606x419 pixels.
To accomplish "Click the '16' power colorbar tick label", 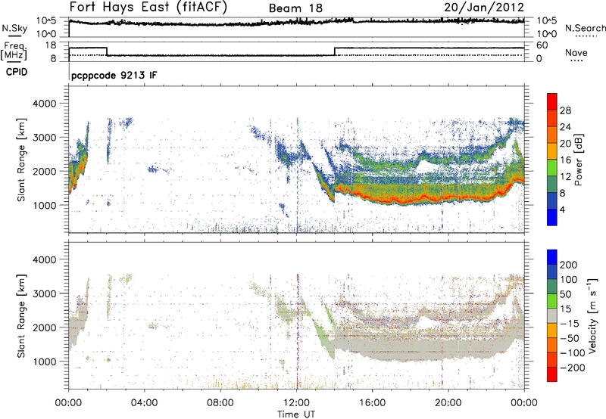I will [x=565, y=160].
